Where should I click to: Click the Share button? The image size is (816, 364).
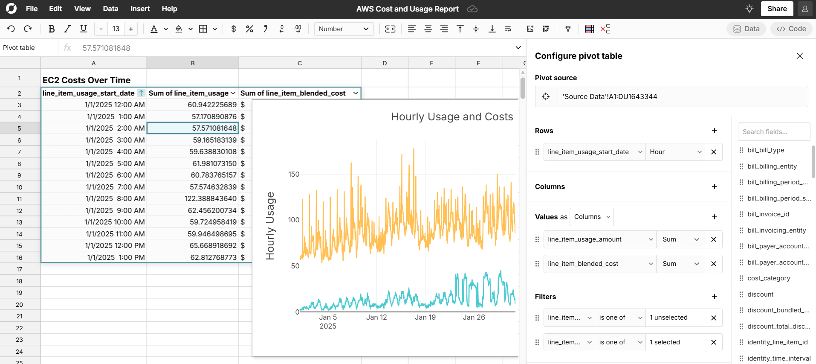[777, 9]
